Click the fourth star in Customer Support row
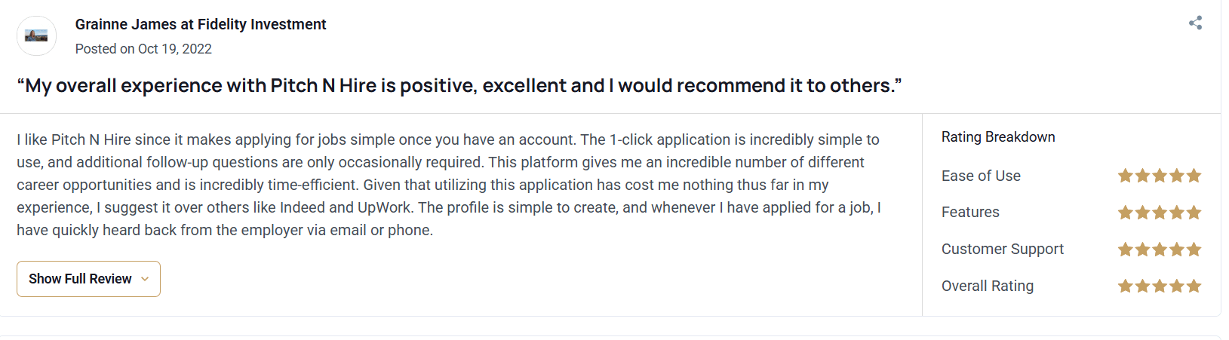1229x340 pixels. pyautogui.click(x=1177, y=250)
